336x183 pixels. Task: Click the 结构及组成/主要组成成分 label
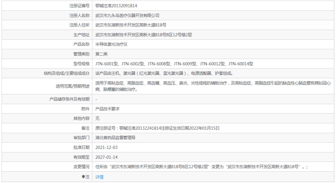point(67,73)
